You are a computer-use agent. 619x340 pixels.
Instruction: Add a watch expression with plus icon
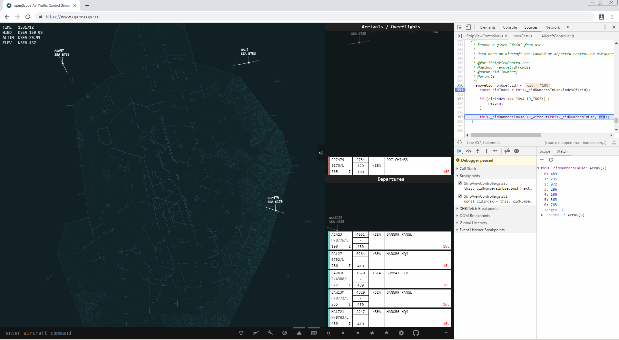click(x=542, y=160)
